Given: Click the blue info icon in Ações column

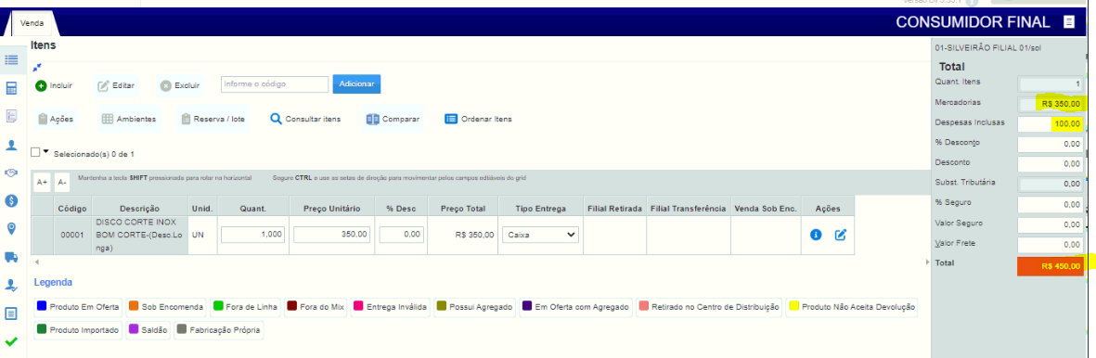Looking at the screenshot, I should tap(815, 235).
